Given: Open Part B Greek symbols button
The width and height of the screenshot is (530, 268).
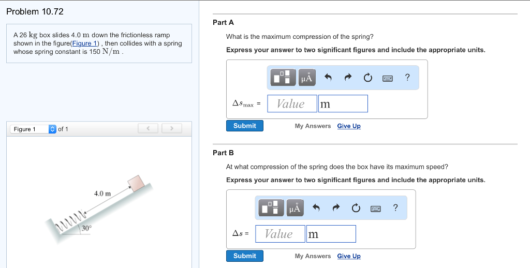Looking at the screenshot, I should click(x=295, y=208).
